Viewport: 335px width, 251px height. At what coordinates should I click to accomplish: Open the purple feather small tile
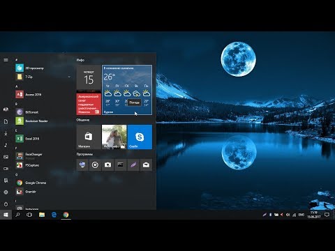pyautogui.click(x=133, y=165)
